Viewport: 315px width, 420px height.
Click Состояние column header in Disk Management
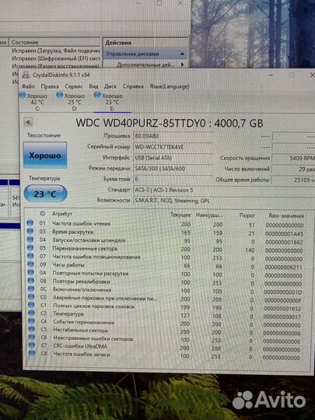click(25, 42)
